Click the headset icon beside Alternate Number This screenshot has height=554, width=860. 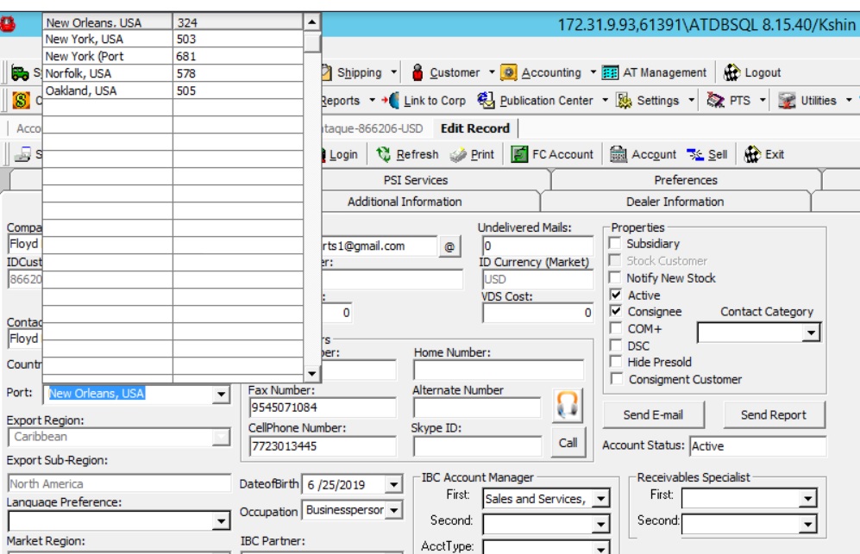pyautogui.click(x=568, y=406)
